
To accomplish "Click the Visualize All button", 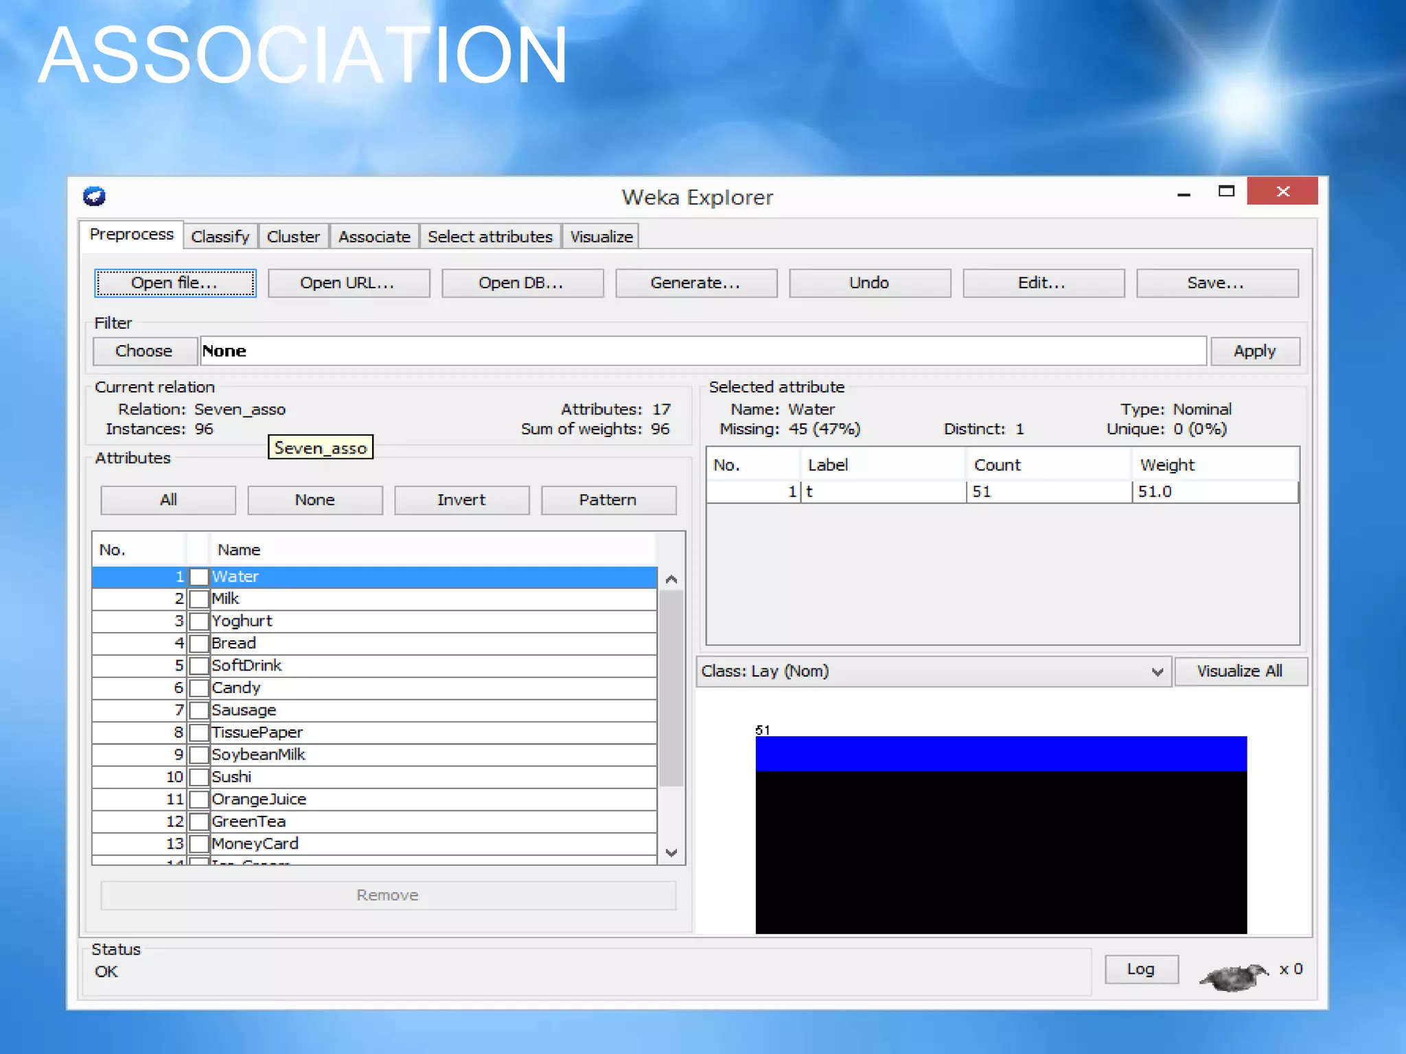I will coord(1239,672).
